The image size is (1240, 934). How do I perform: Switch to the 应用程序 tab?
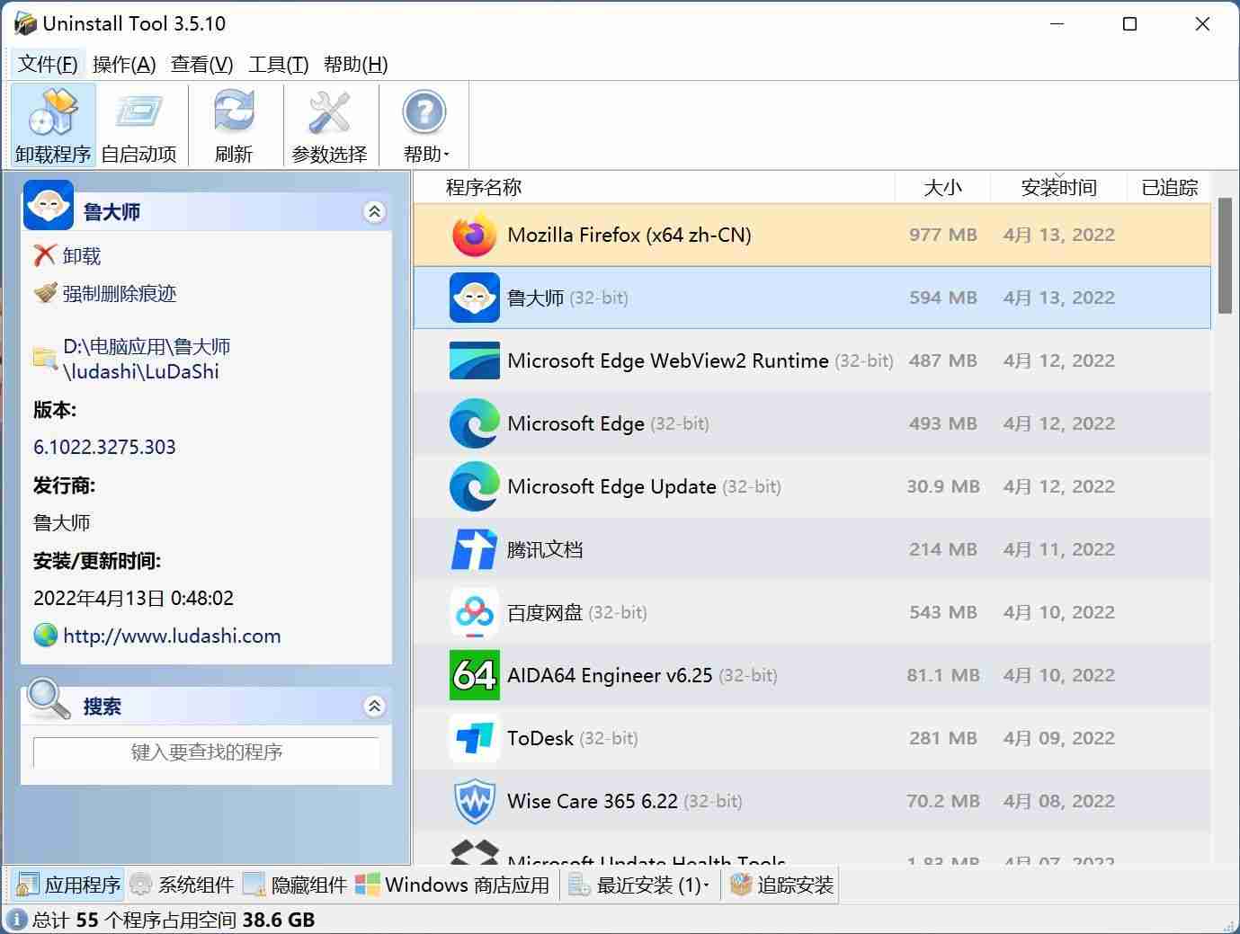coord(68,885)
